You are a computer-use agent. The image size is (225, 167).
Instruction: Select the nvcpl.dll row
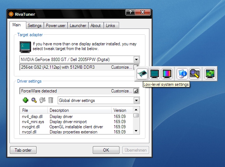76,132
